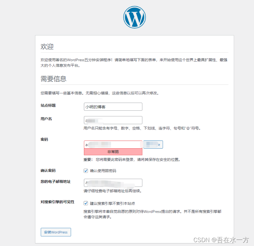Viewport: 254px width, 246px height.
Task: Toggle the "建议搜索引擎不索引本站点" checkbox
Action: coord(86,203)
